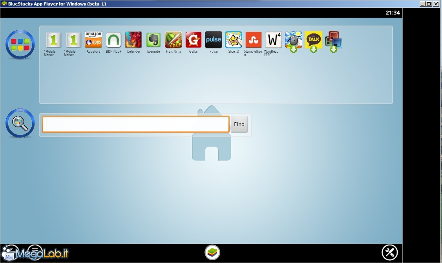Launch the StumbleUpon app

tap(253, 40)
